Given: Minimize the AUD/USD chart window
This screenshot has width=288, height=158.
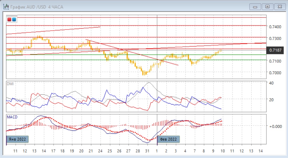Looking at the screenshot, I should coord(256,6).
